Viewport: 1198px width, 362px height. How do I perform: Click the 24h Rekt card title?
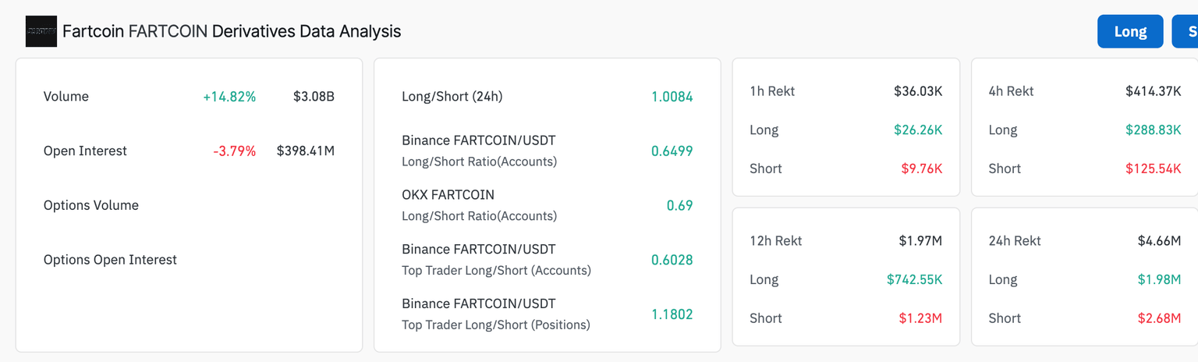(x=1014, y=241)
